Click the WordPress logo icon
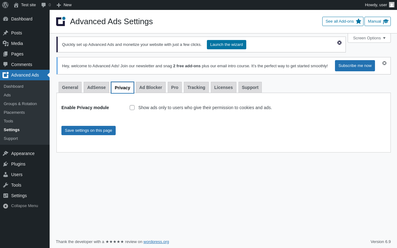Image resolution: width=397 pixels, height=248 pixels. [5, 5]
